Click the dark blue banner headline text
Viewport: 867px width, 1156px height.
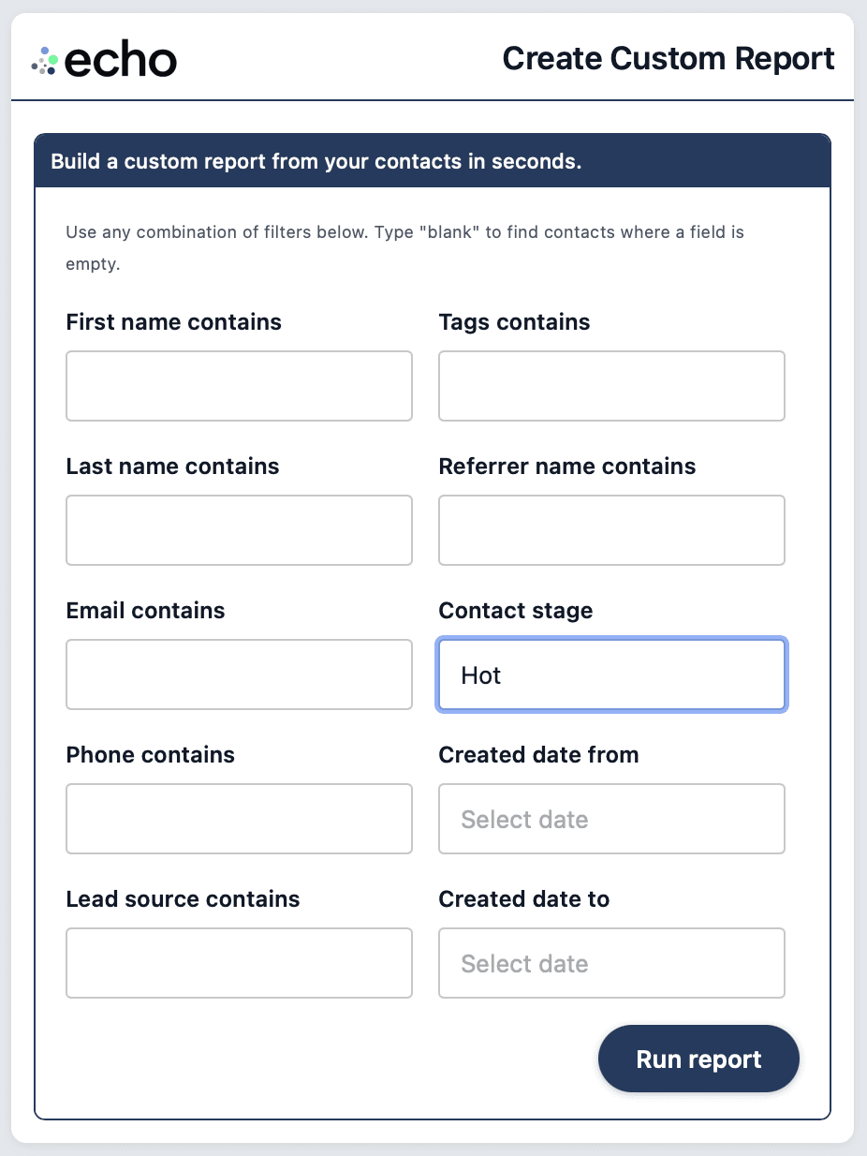316,161
